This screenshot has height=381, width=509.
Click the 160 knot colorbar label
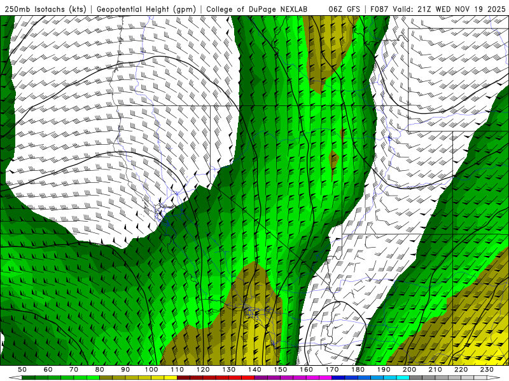[307, 370]
